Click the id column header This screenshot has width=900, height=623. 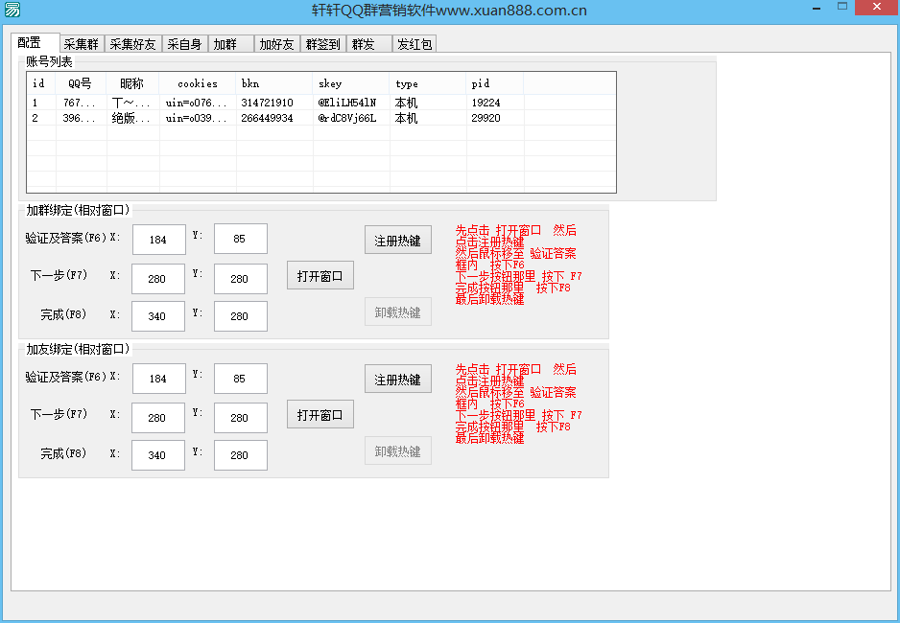(40, 83)
